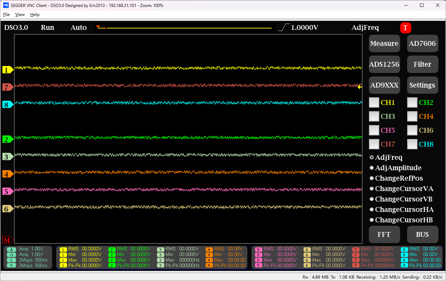Image resolution: width=446 pixels, height=281 pixels.
Task: Click the orange channel 4 marker
Action: tap(7, 174)
